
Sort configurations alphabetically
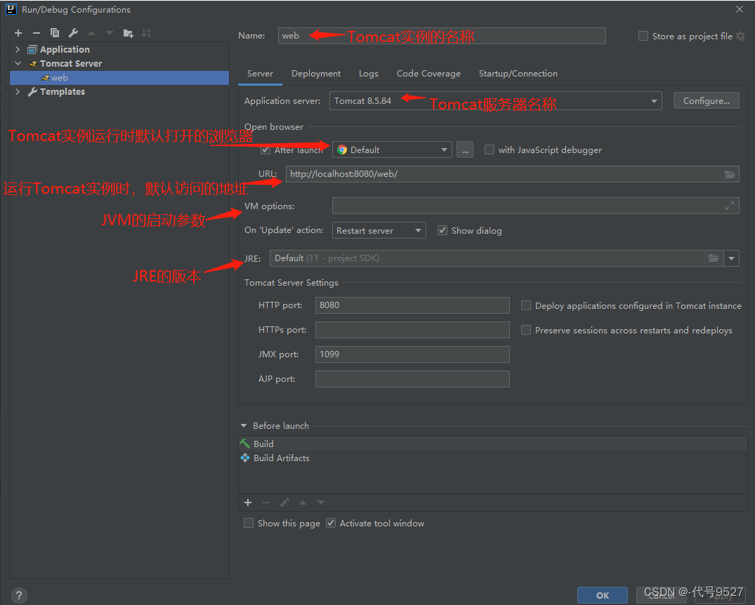coord(146,33)
